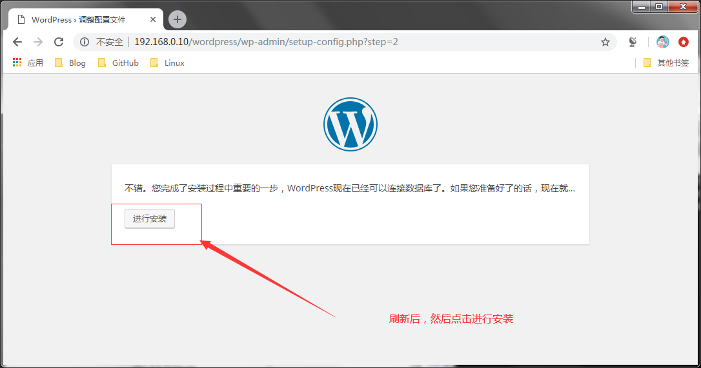Bookmark this page with the star icon
This screenshot has width=701, height=368.
coord(605,42)
